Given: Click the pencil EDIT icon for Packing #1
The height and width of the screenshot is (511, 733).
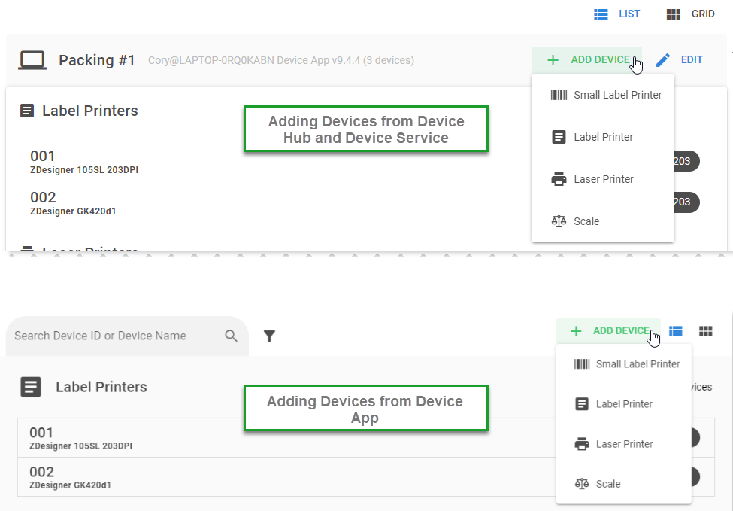Looking at the screenshot, I should (663, 60).
